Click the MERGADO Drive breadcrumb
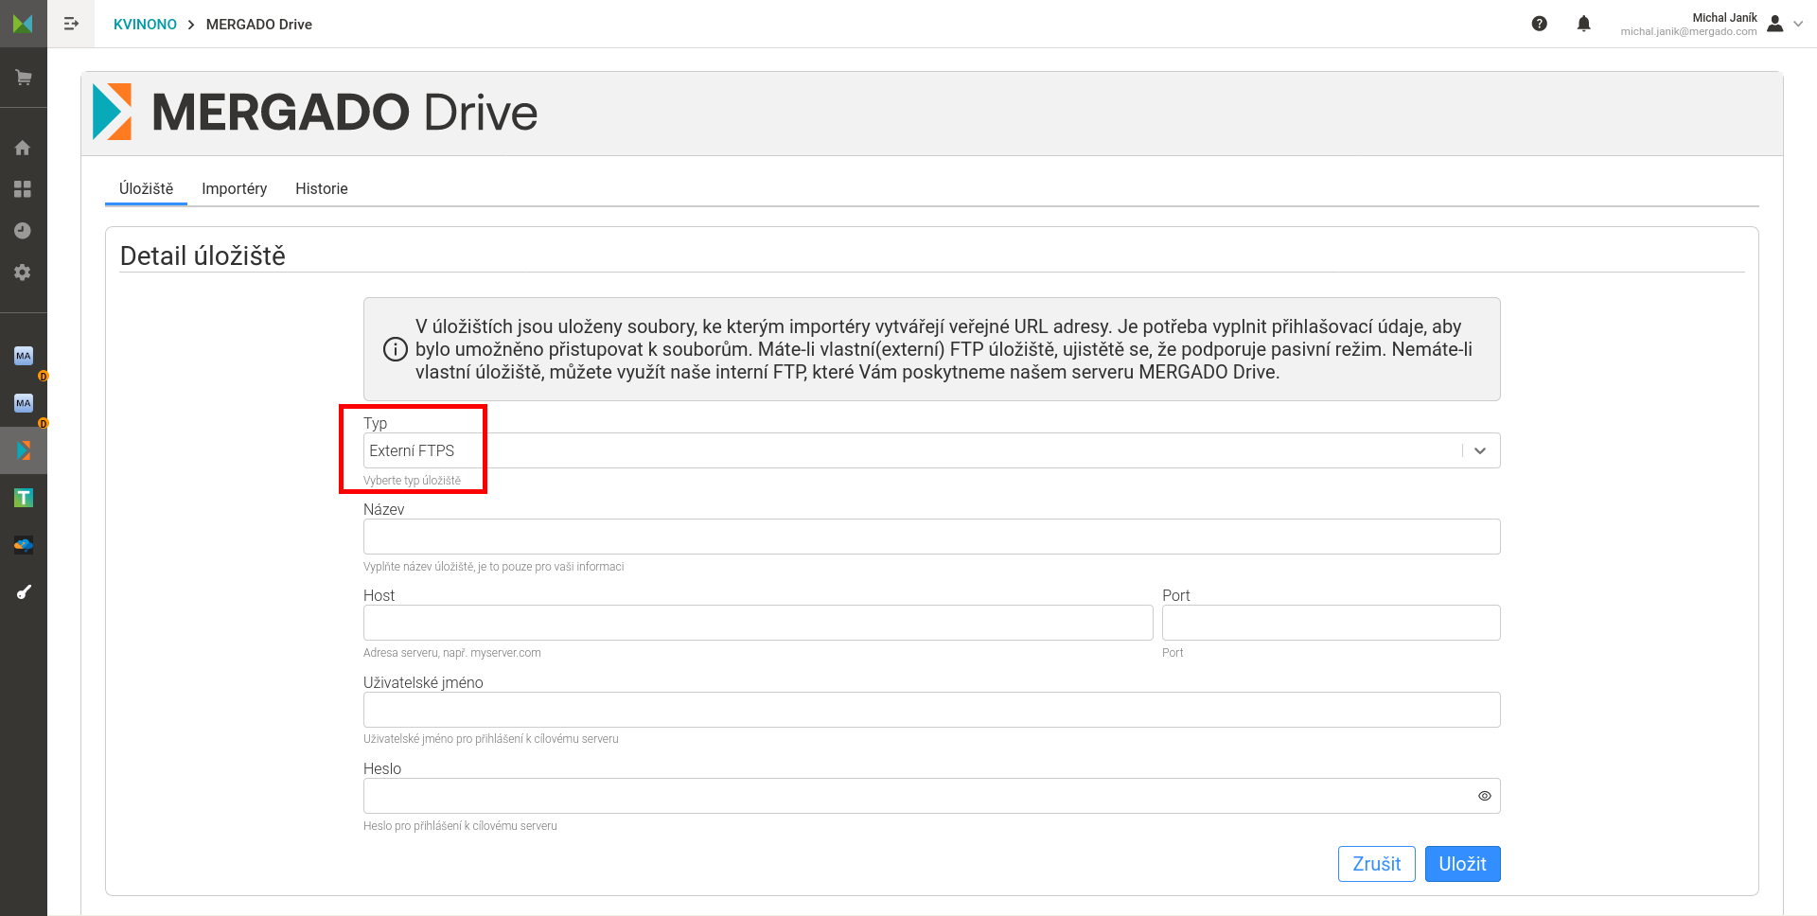 259,25
